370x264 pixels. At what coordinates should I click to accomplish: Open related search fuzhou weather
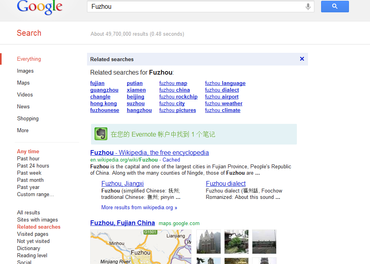point(223,104)
